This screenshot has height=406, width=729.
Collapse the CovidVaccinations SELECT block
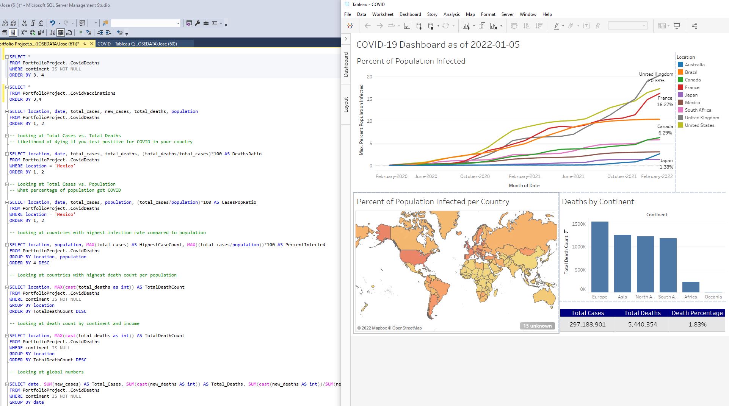pos(7,87)
